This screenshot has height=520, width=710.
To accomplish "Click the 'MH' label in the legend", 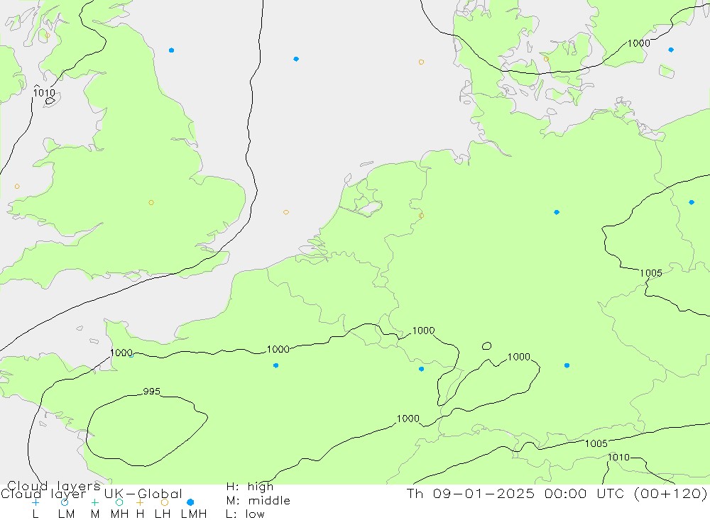I will coord(119,514).
